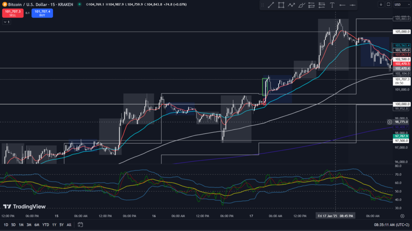Image resolution: width=412 pixels, height=231 pixels.
Task: Expand the collapsed indicators legend
Action: [x=6, y=22]
